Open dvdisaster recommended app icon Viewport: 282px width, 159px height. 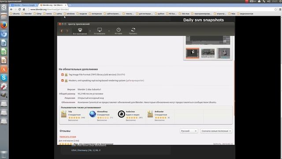[150, 114]
